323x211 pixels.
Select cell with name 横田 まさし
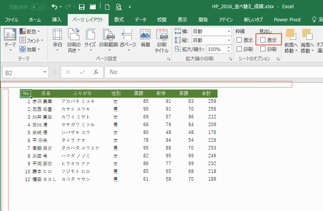pyautogui.click(x=46, y=179)
